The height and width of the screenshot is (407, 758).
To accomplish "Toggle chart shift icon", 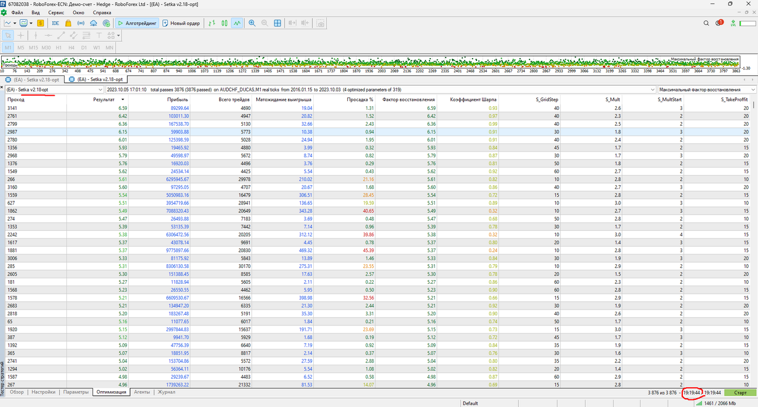I will coord(305,23).
